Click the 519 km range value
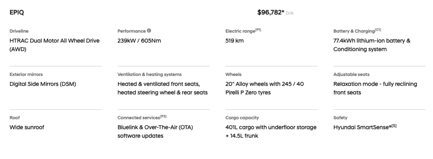Screen dimensions: 433x159 point(234,41)
